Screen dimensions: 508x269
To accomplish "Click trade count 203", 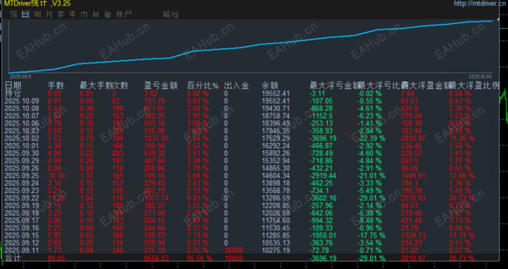I will [118, 153].
